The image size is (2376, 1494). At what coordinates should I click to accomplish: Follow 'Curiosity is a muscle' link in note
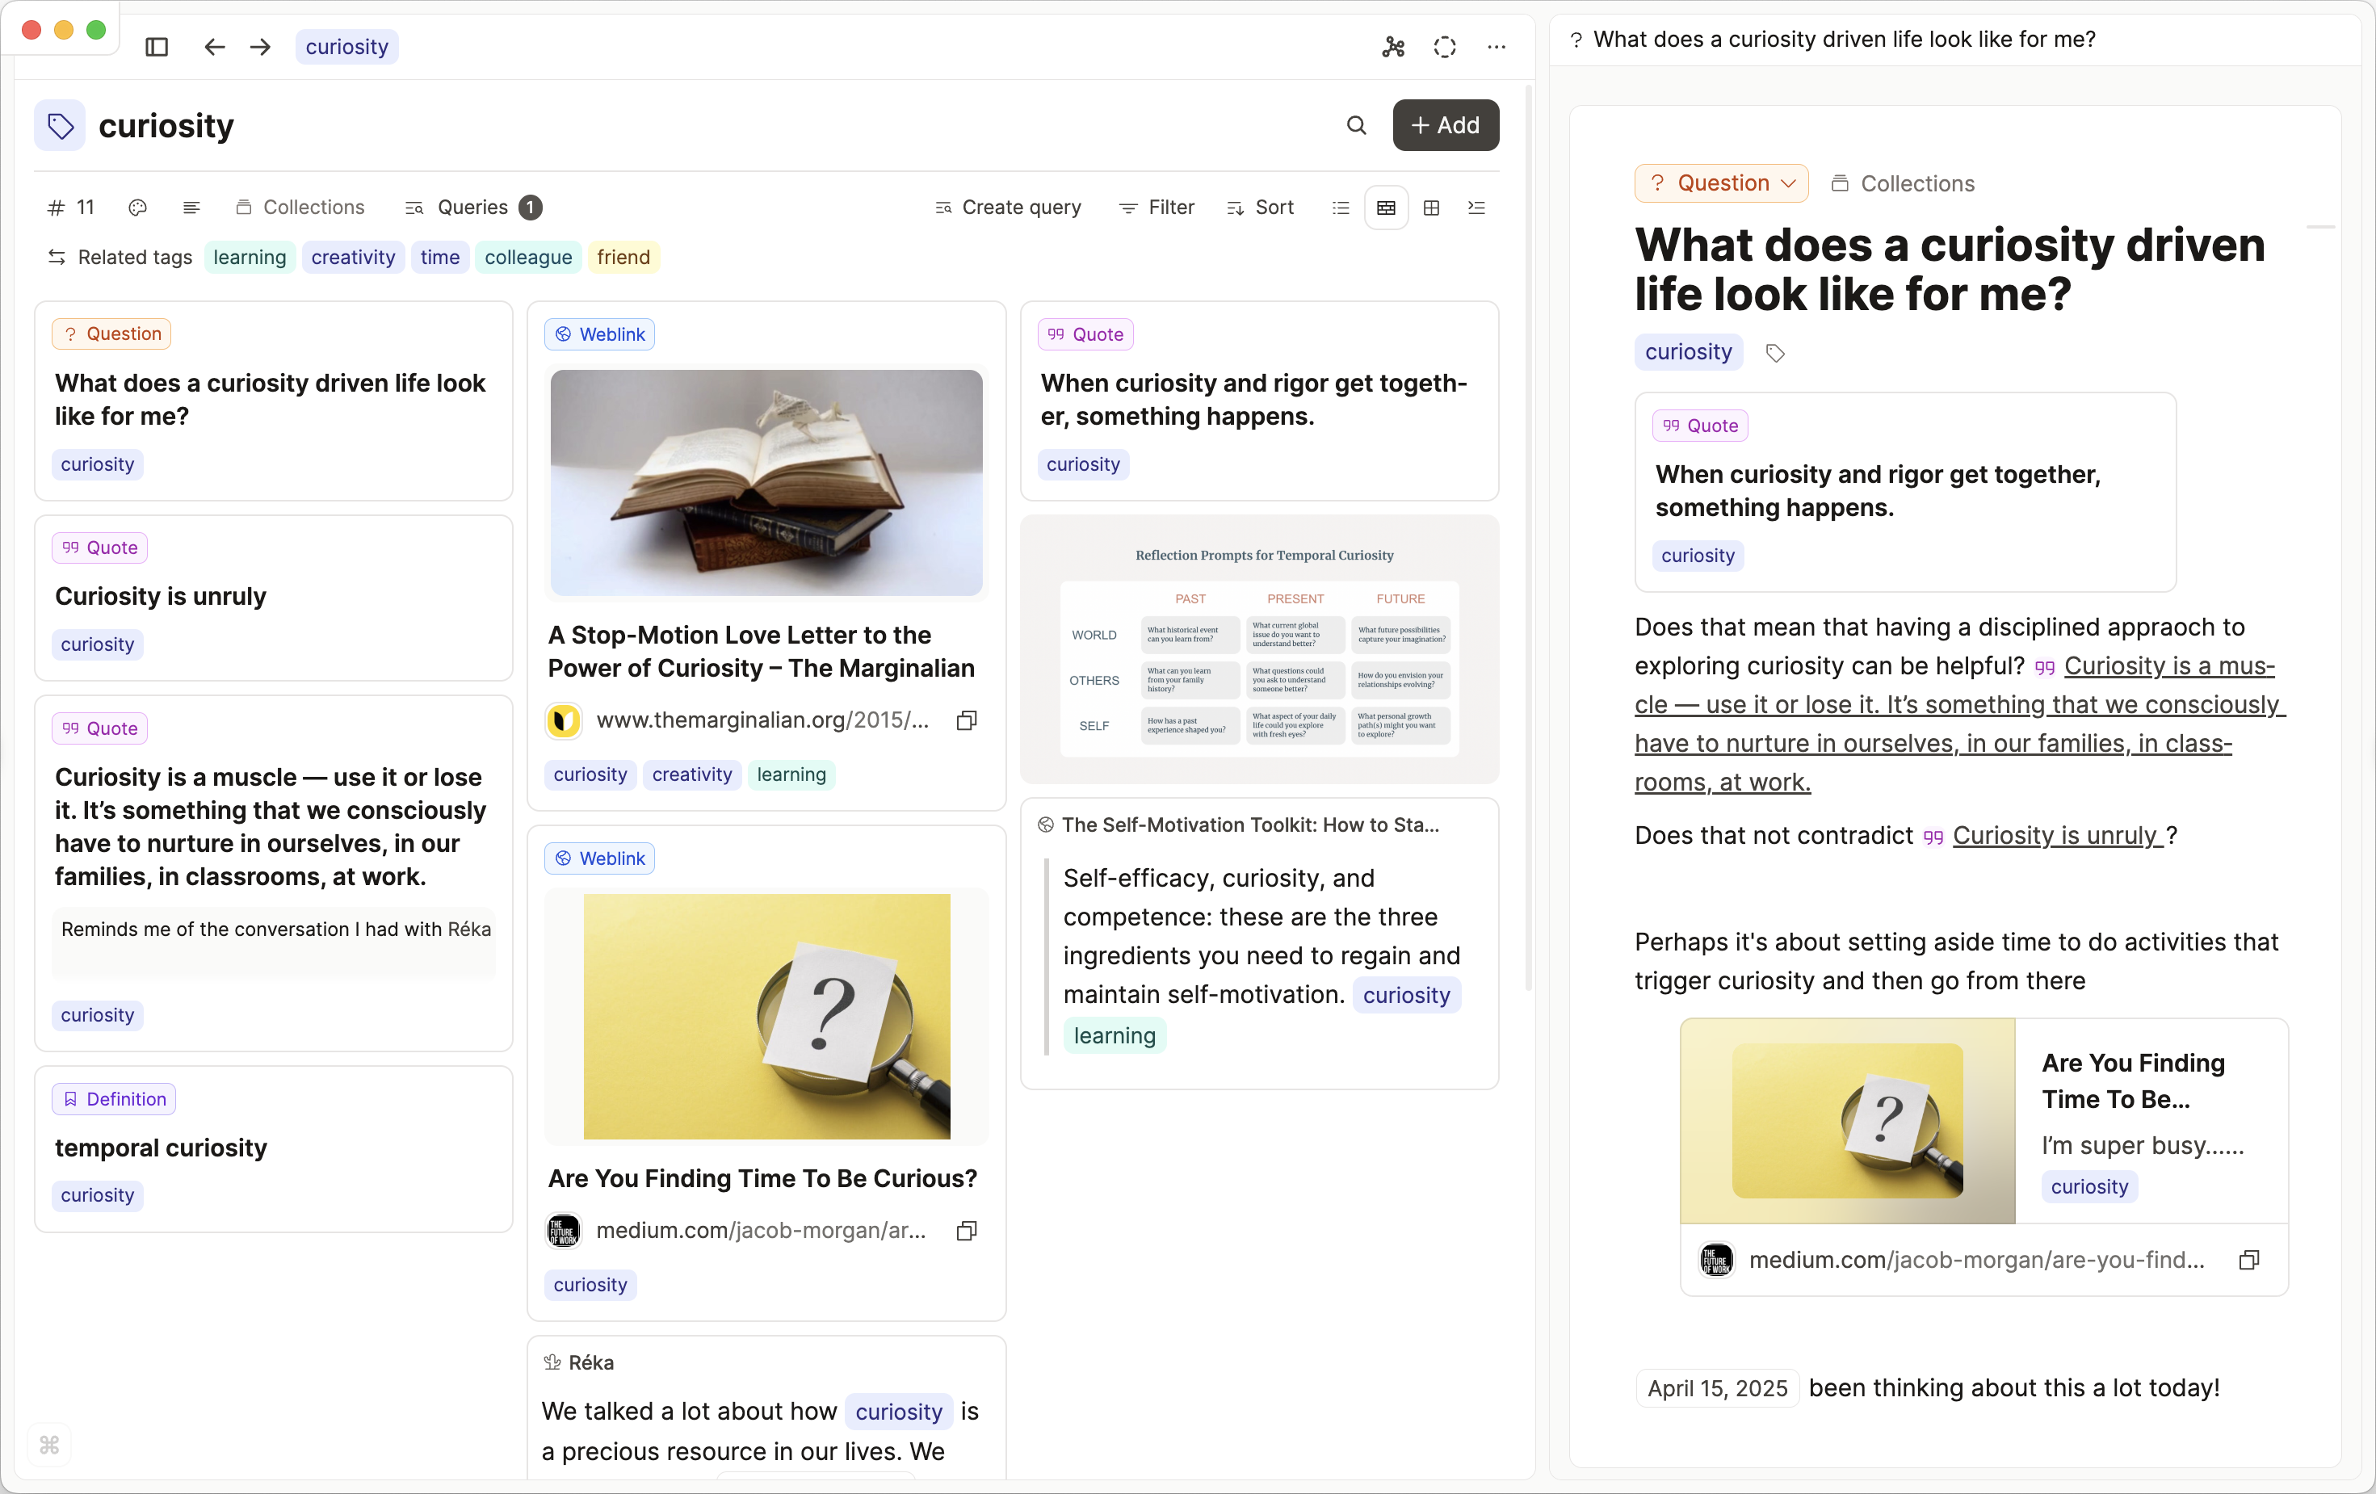[x=1958, y=724]
